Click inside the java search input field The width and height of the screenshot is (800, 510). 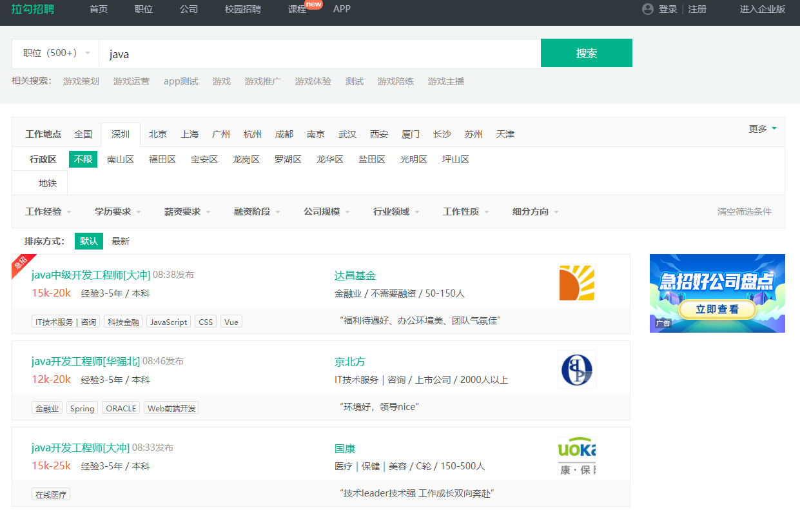[258, 53]
